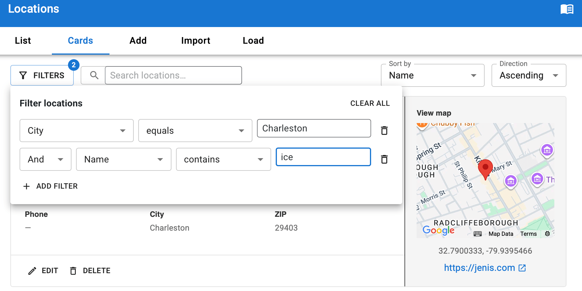The image size is (582, 291).
Task: Open the documentation book icon
Action: click(567, 9)
